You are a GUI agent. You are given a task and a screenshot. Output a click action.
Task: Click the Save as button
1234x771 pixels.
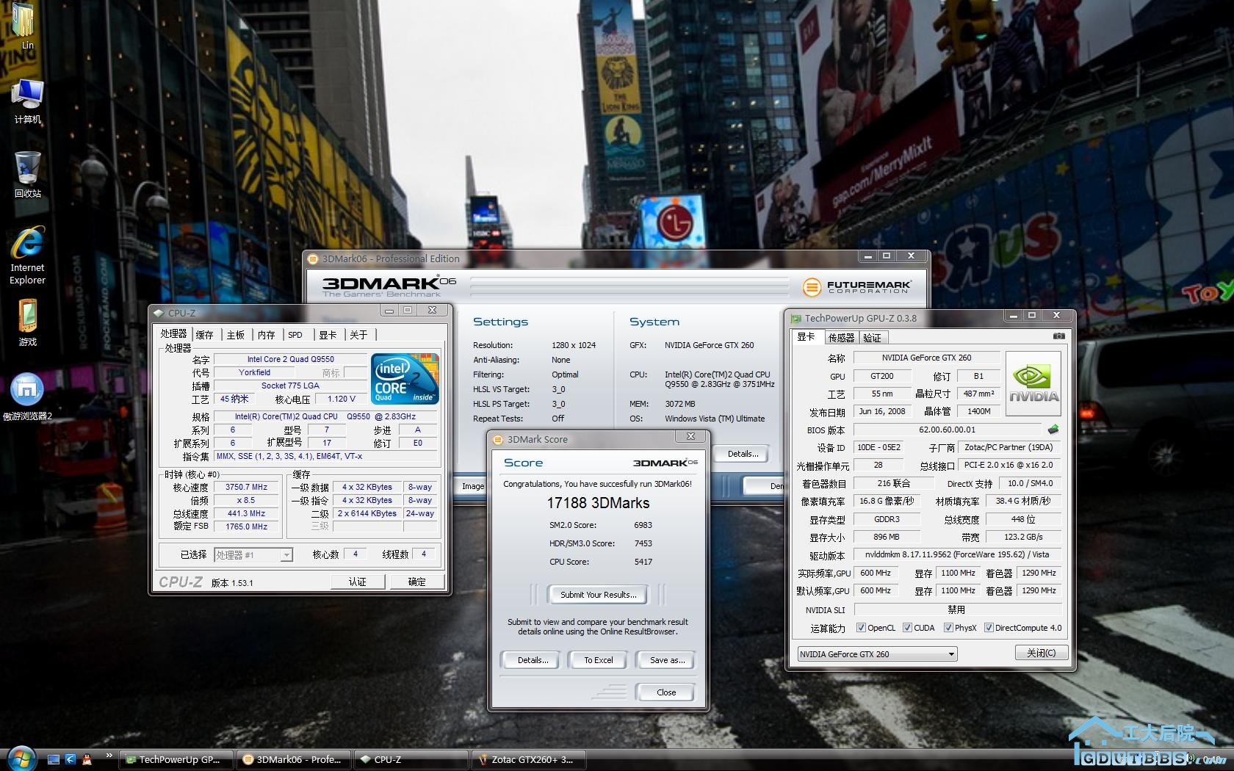pyautogui.click(x=667, y=660)
